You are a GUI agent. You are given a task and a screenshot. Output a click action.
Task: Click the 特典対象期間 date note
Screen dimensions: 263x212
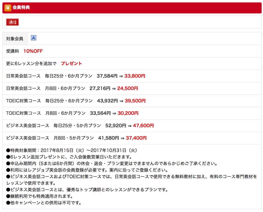[72, 150]
